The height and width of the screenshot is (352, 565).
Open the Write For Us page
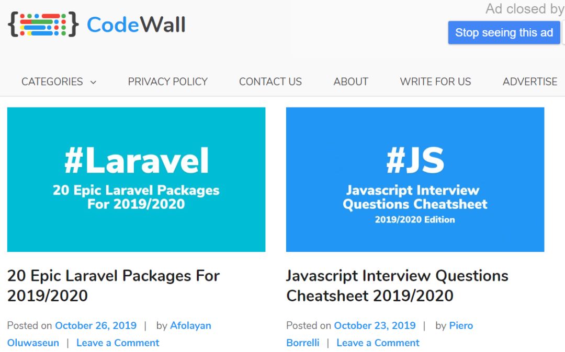(x=435, y=81)
